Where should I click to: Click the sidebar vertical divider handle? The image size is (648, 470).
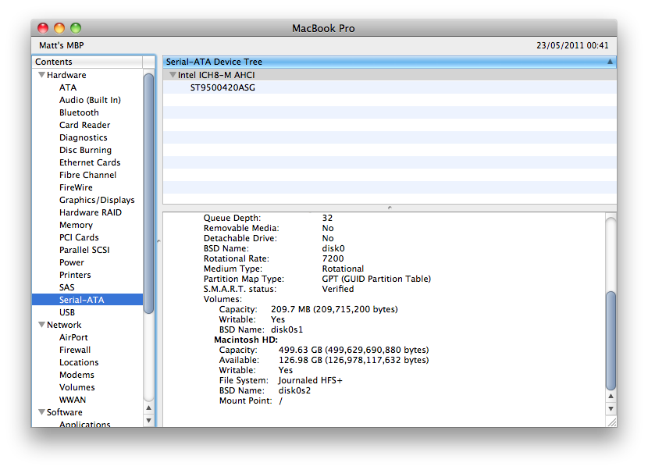click(x=158, y=241)
